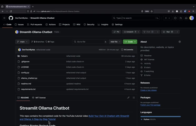Star the repository
The width and height of the screenshot is (196, 126).
pos(168,32)
